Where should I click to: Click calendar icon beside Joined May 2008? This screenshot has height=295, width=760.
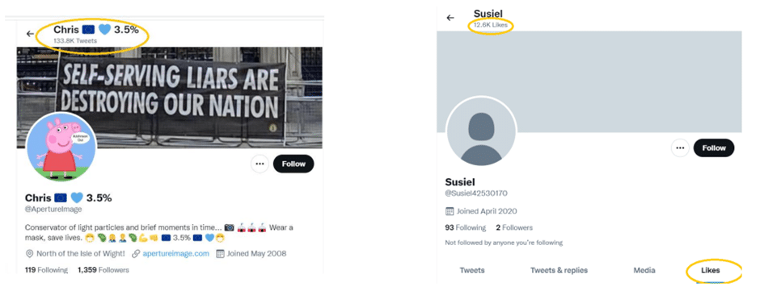220,253
